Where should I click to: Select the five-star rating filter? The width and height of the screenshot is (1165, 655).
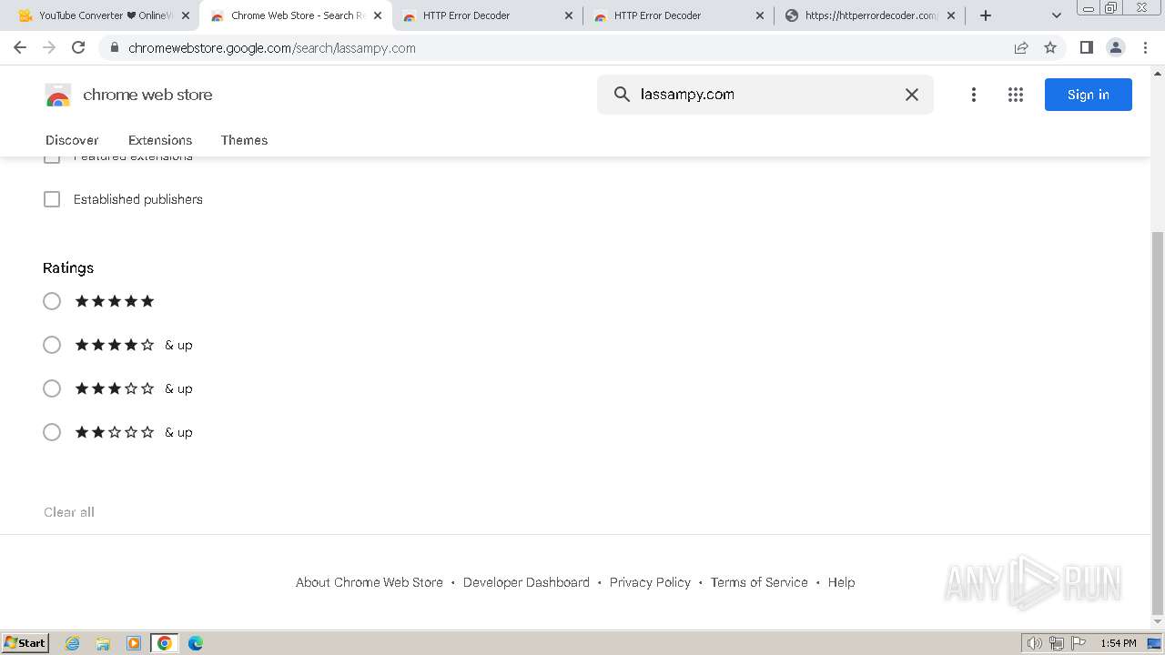(x=52, y=301)
